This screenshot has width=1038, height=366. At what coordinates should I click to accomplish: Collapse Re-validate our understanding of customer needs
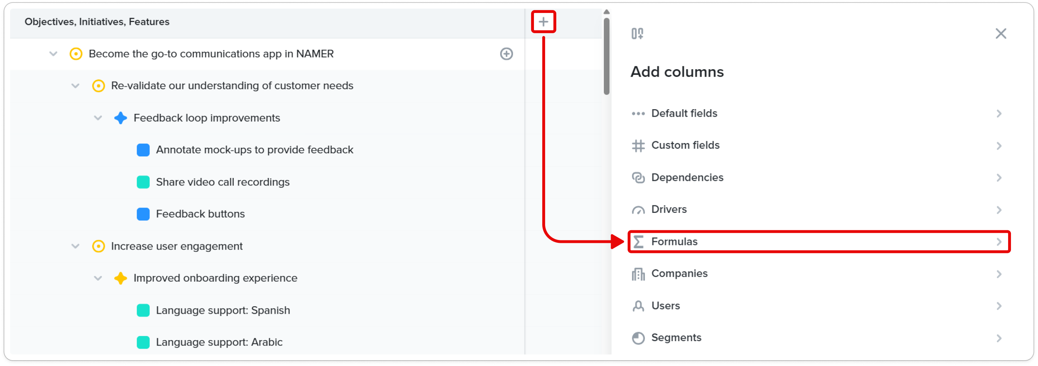point(75,86)
